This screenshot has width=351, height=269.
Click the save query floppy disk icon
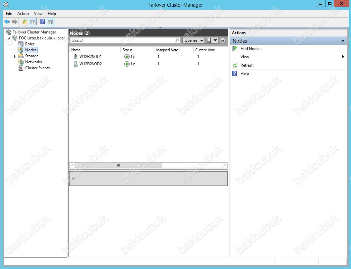[x=209, y=40]
